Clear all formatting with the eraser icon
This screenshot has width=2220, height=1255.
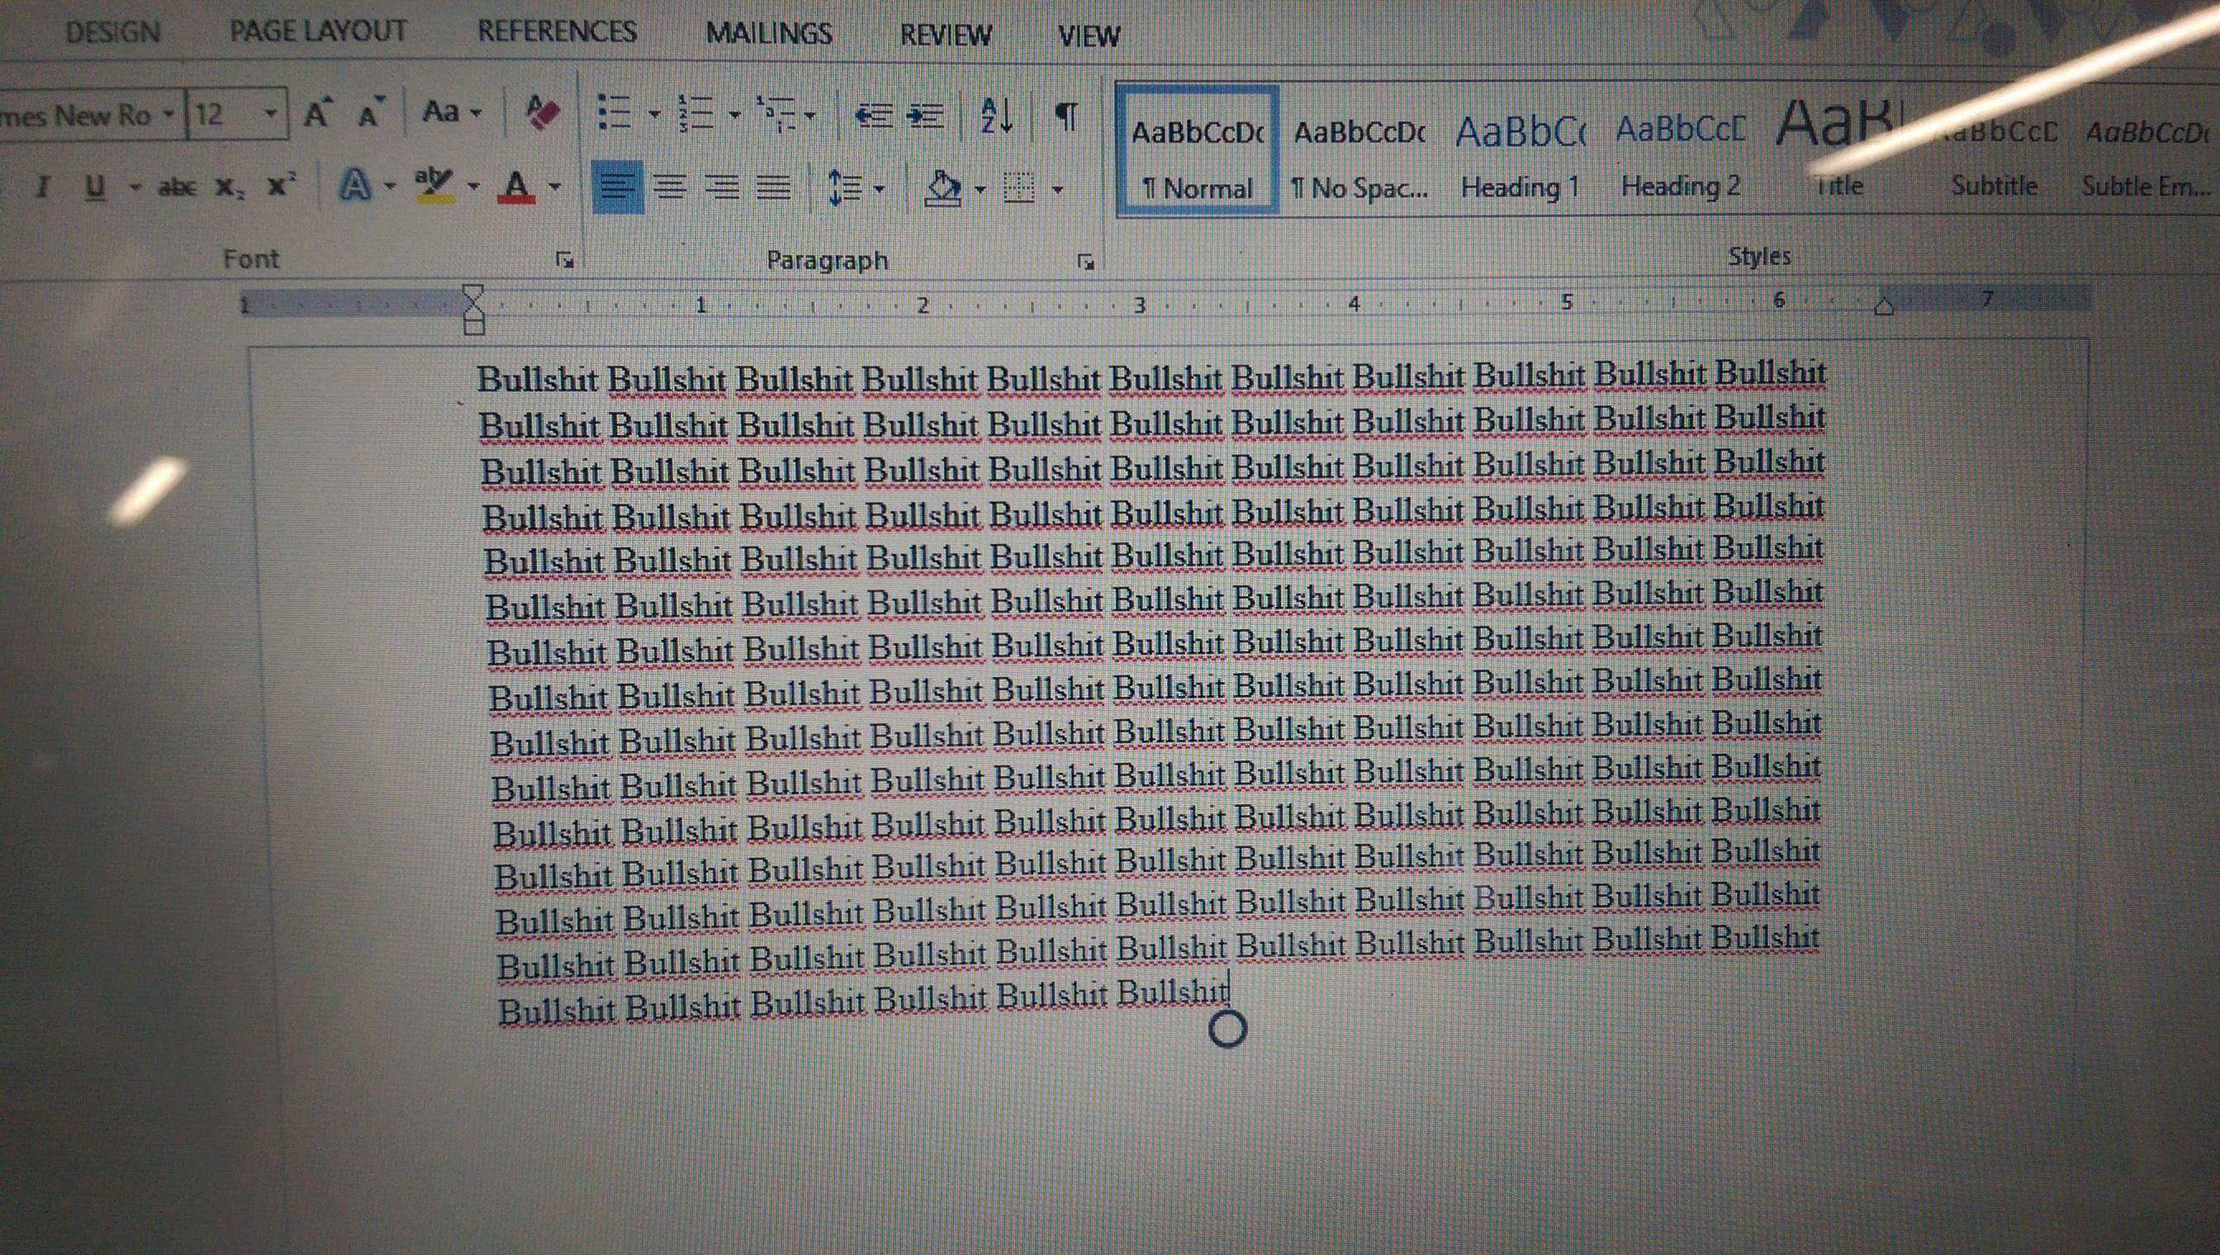(x=543, y=112)
